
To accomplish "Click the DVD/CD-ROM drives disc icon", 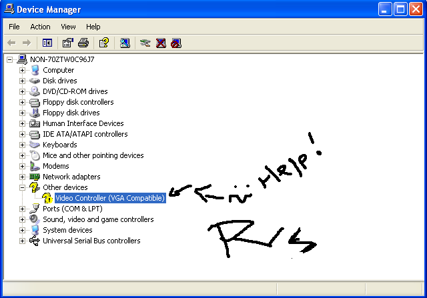I will (35, 91).
